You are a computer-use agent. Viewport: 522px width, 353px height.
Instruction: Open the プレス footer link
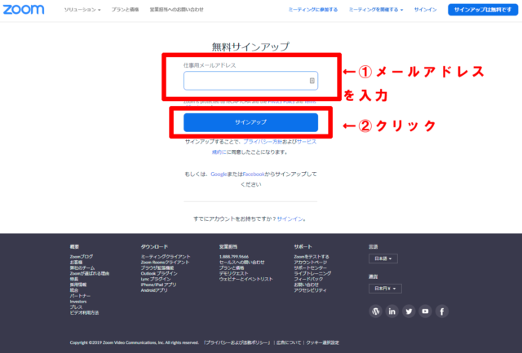coord(76,307)
